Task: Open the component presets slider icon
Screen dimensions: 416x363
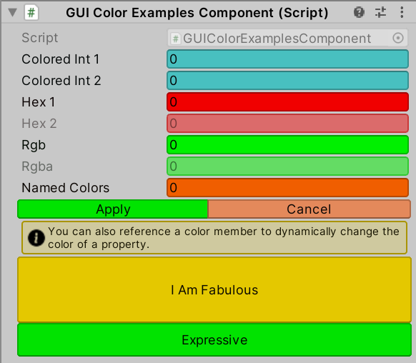Action: [380, 12]
